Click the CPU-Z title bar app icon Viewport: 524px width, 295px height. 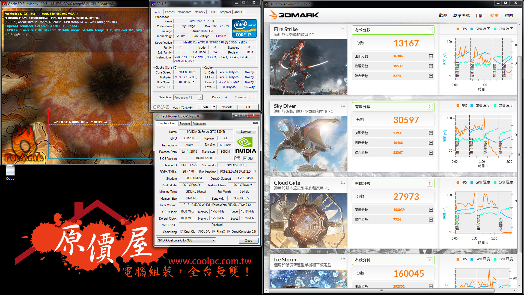(x=153, y=4)
